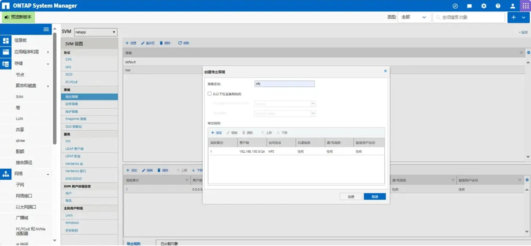The width and height of the screenshot is (531, 246).
Task: Switch to the 已分配对象 tab
Action: coord(169,243)
